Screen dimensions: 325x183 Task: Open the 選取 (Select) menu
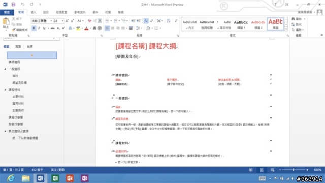(298, 30)
